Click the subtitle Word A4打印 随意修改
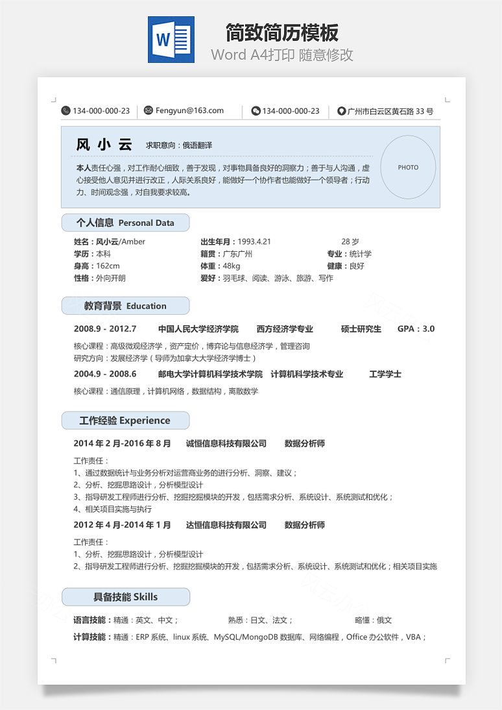The height and width of the screenshot is (710, 502). pyautogui.click(x=281, y=55)
